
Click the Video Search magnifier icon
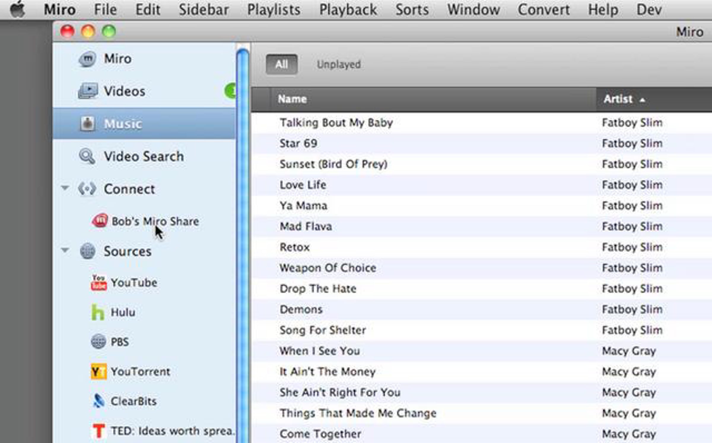click(87, 156)
